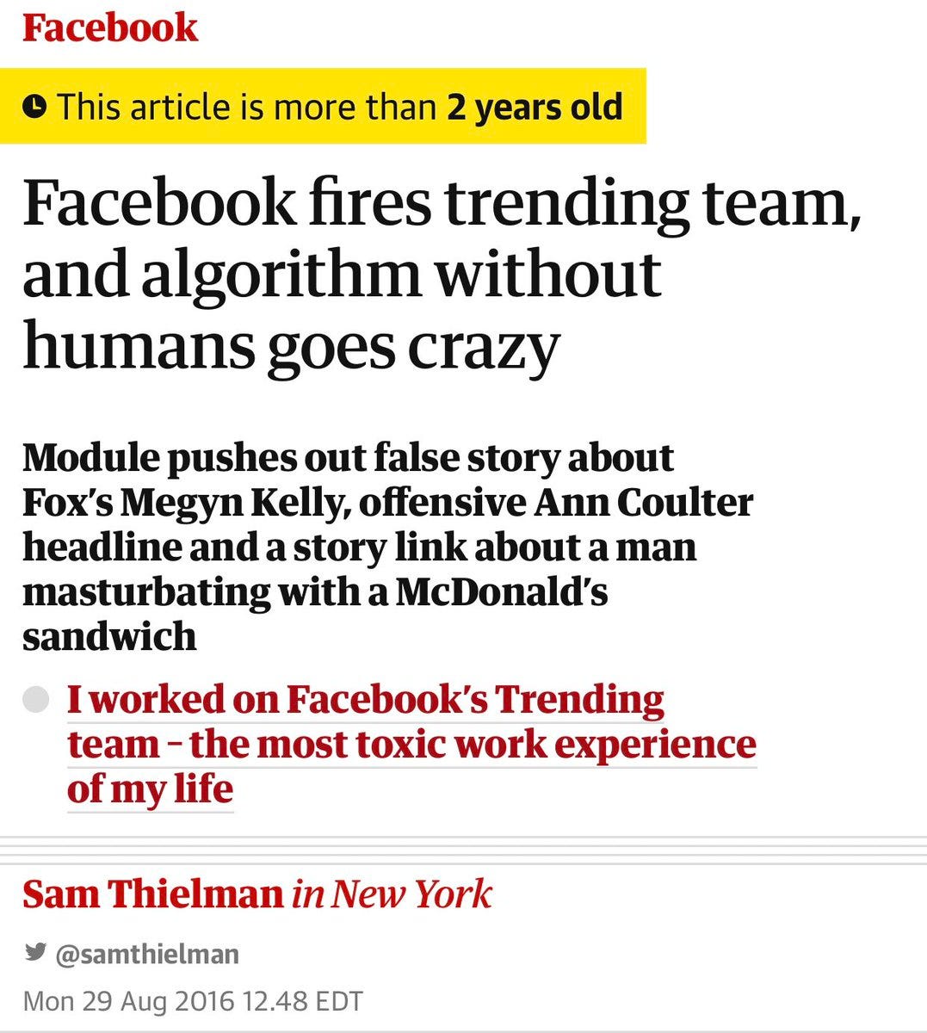Open the Facebook section link

tap(110, 28)
